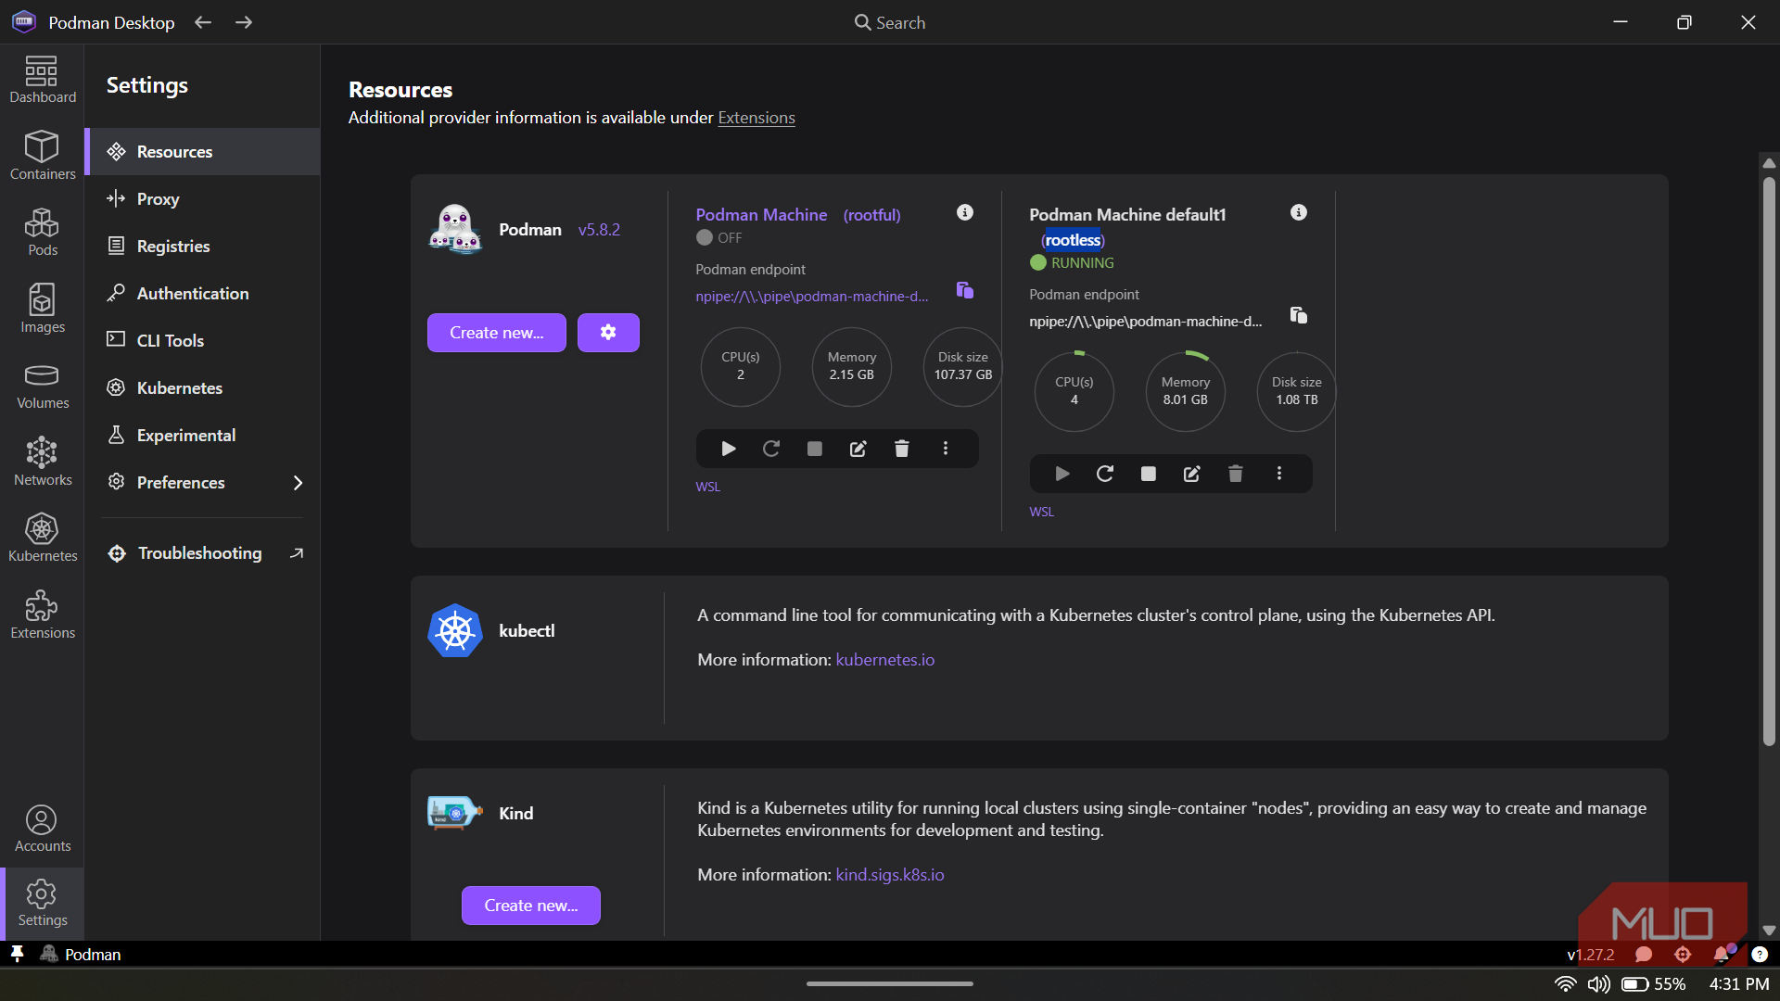This screenshot has width=1780, height=1001.
Task: Open the kind.sigs.k8s.io link
Action: [x=890, y=874]
